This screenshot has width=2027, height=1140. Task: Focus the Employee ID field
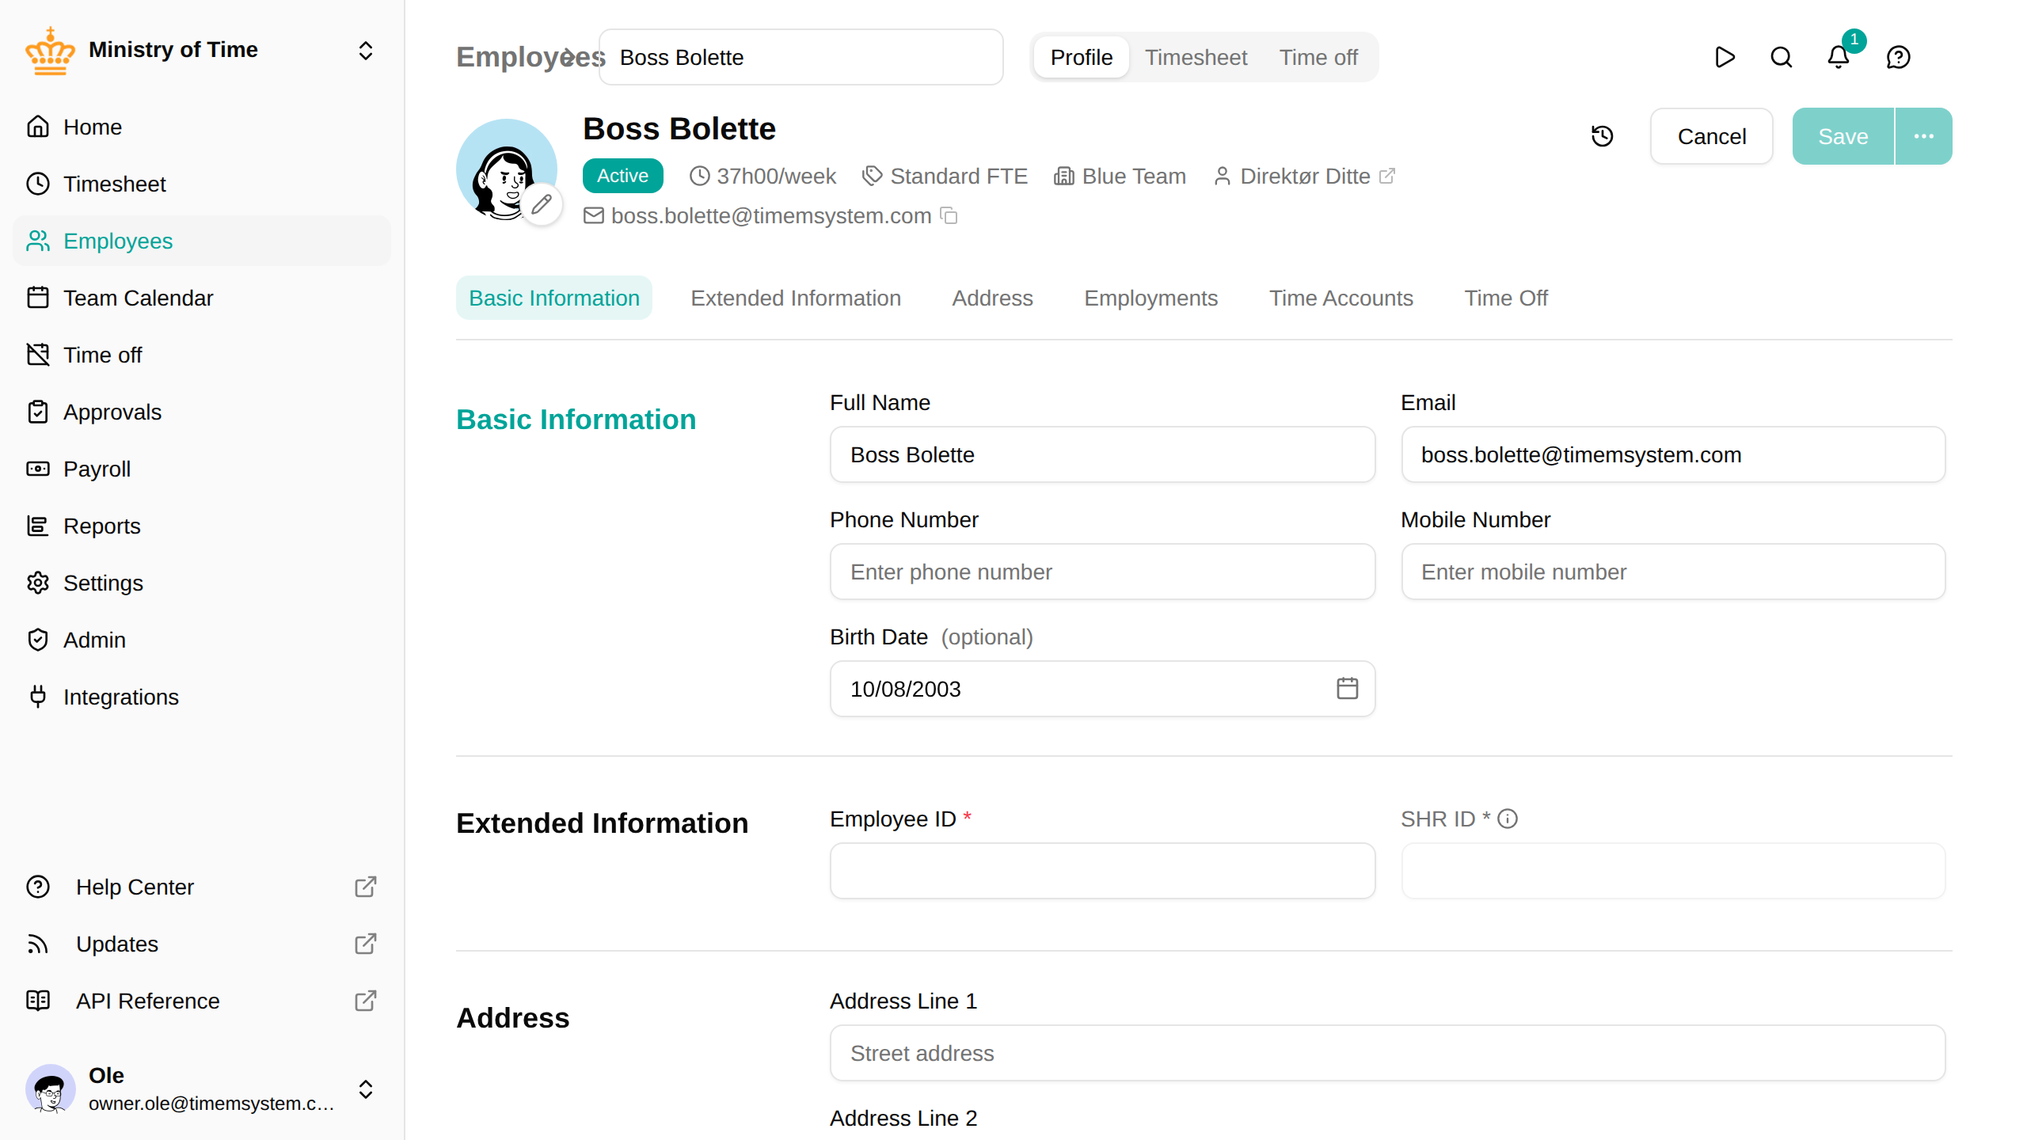tap(1102, 871)
